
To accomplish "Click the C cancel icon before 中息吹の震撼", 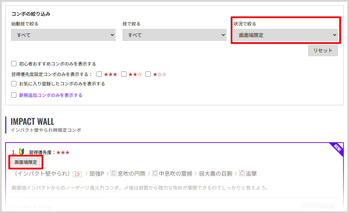I will 155,173.
